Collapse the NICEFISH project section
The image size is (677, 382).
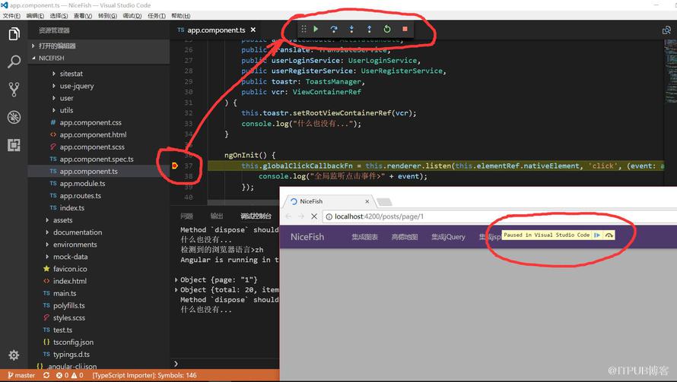coord(51,58)
